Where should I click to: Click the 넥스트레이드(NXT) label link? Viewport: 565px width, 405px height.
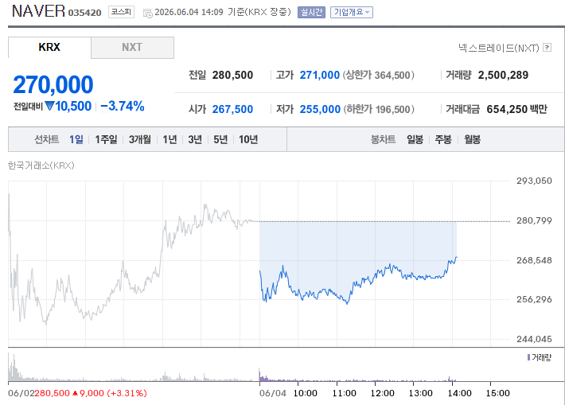(499, 48)
